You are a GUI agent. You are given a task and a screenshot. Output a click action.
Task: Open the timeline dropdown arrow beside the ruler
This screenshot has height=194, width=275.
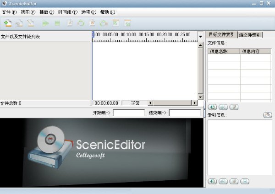click(200, 37)
